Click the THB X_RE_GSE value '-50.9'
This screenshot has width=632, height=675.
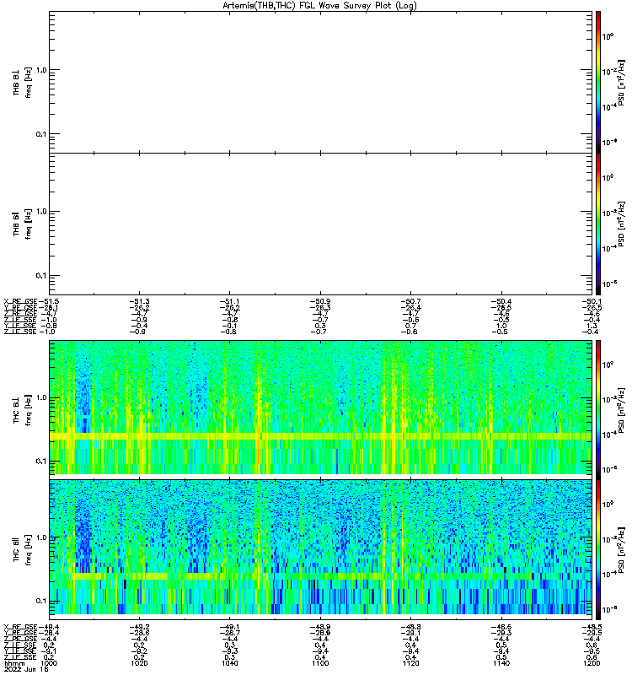320,301
